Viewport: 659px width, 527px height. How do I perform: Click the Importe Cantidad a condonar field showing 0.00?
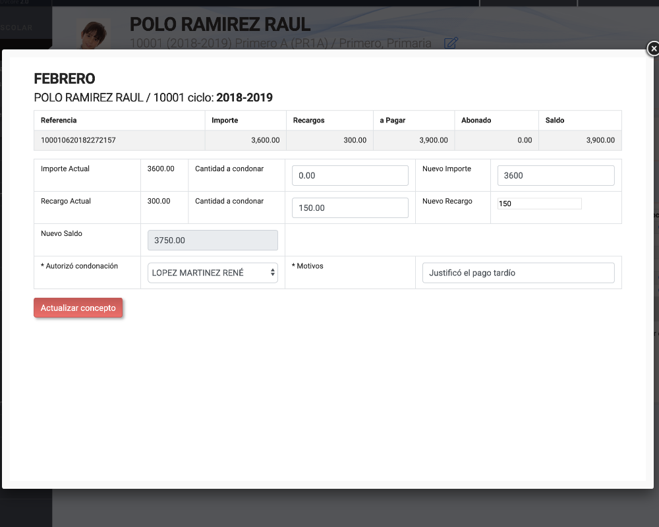point(350,175)
